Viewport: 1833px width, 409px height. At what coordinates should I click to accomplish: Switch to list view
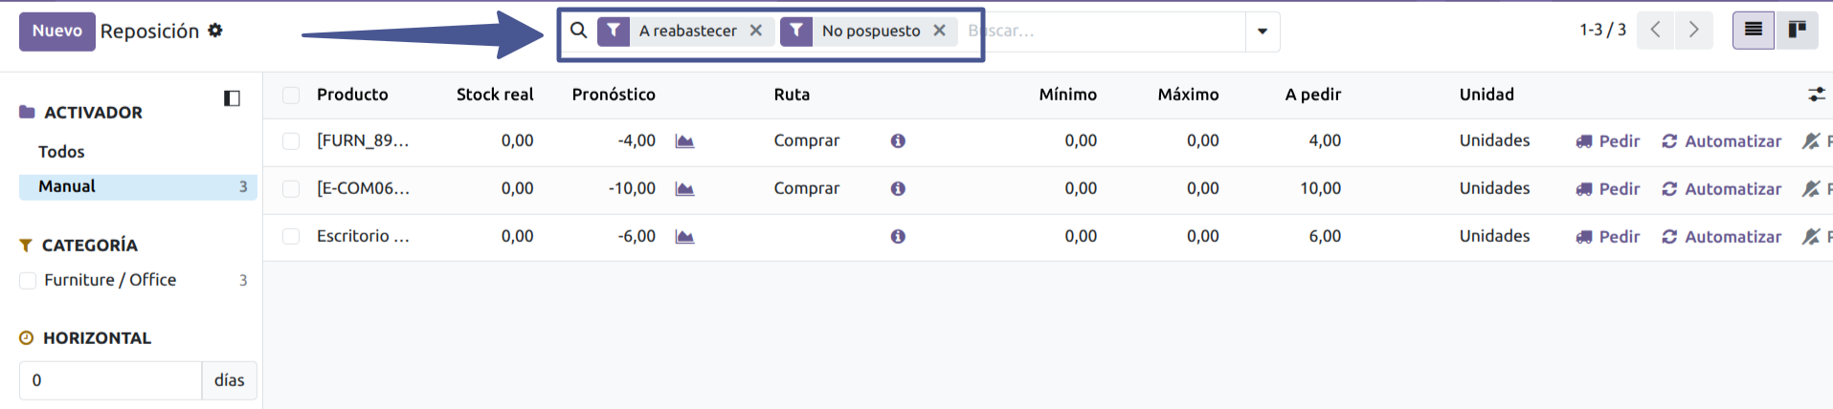(1753, 31)
